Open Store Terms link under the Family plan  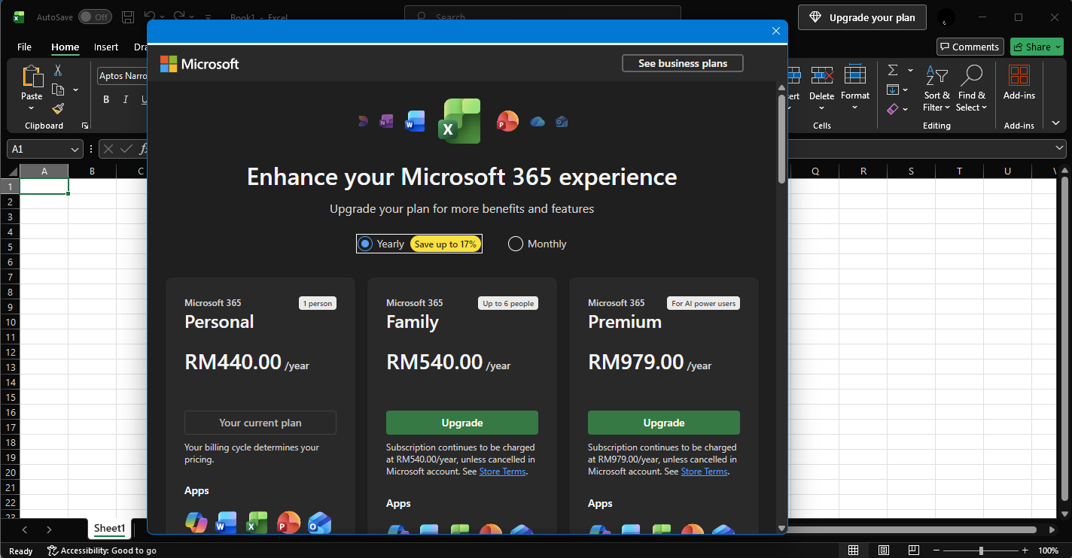pyautogui.click(x=502, y=472)
